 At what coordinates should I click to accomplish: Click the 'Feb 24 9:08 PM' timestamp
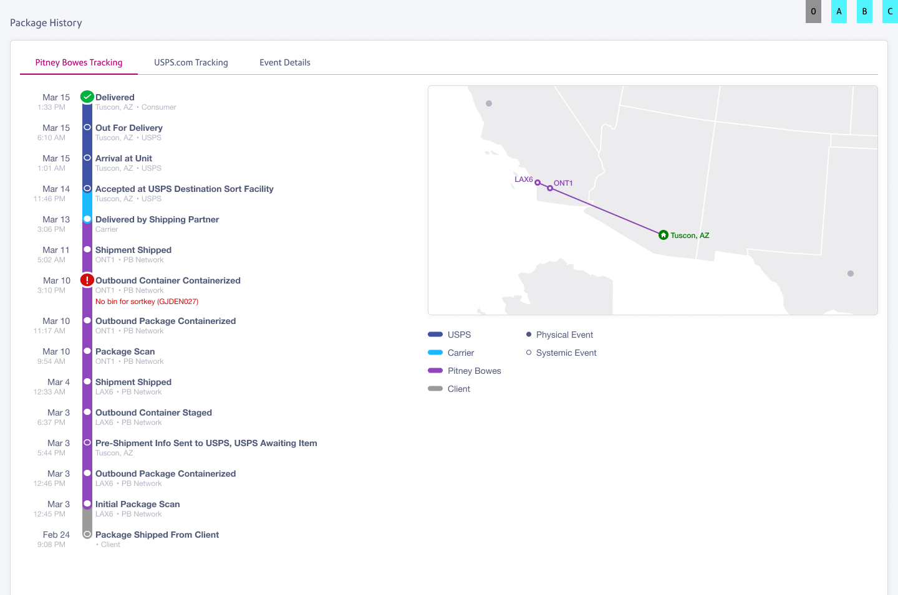tap(54, 540)
